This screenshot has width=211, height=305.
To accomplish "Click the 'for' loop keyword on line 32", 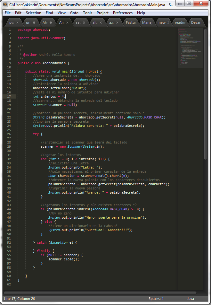I will click(x=44, y=159).
